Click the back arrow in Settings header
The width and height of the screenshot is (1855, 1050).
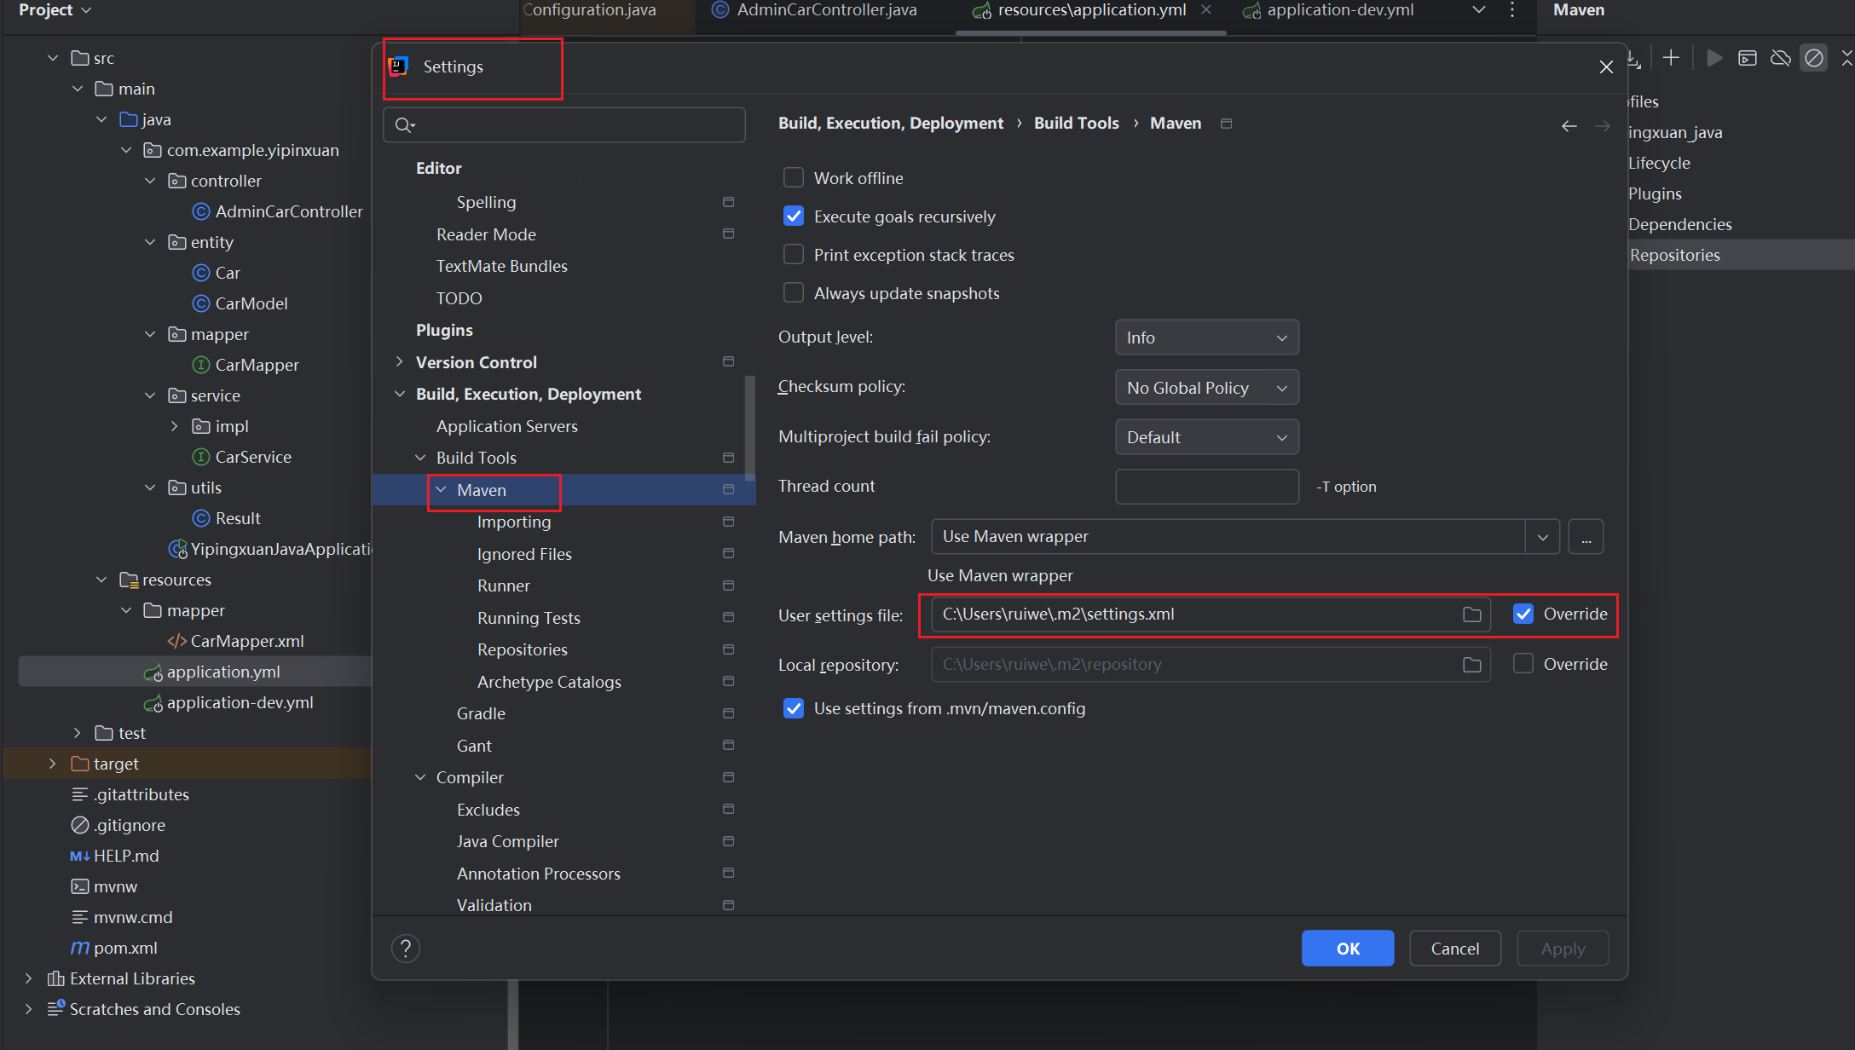[1569, 126]
